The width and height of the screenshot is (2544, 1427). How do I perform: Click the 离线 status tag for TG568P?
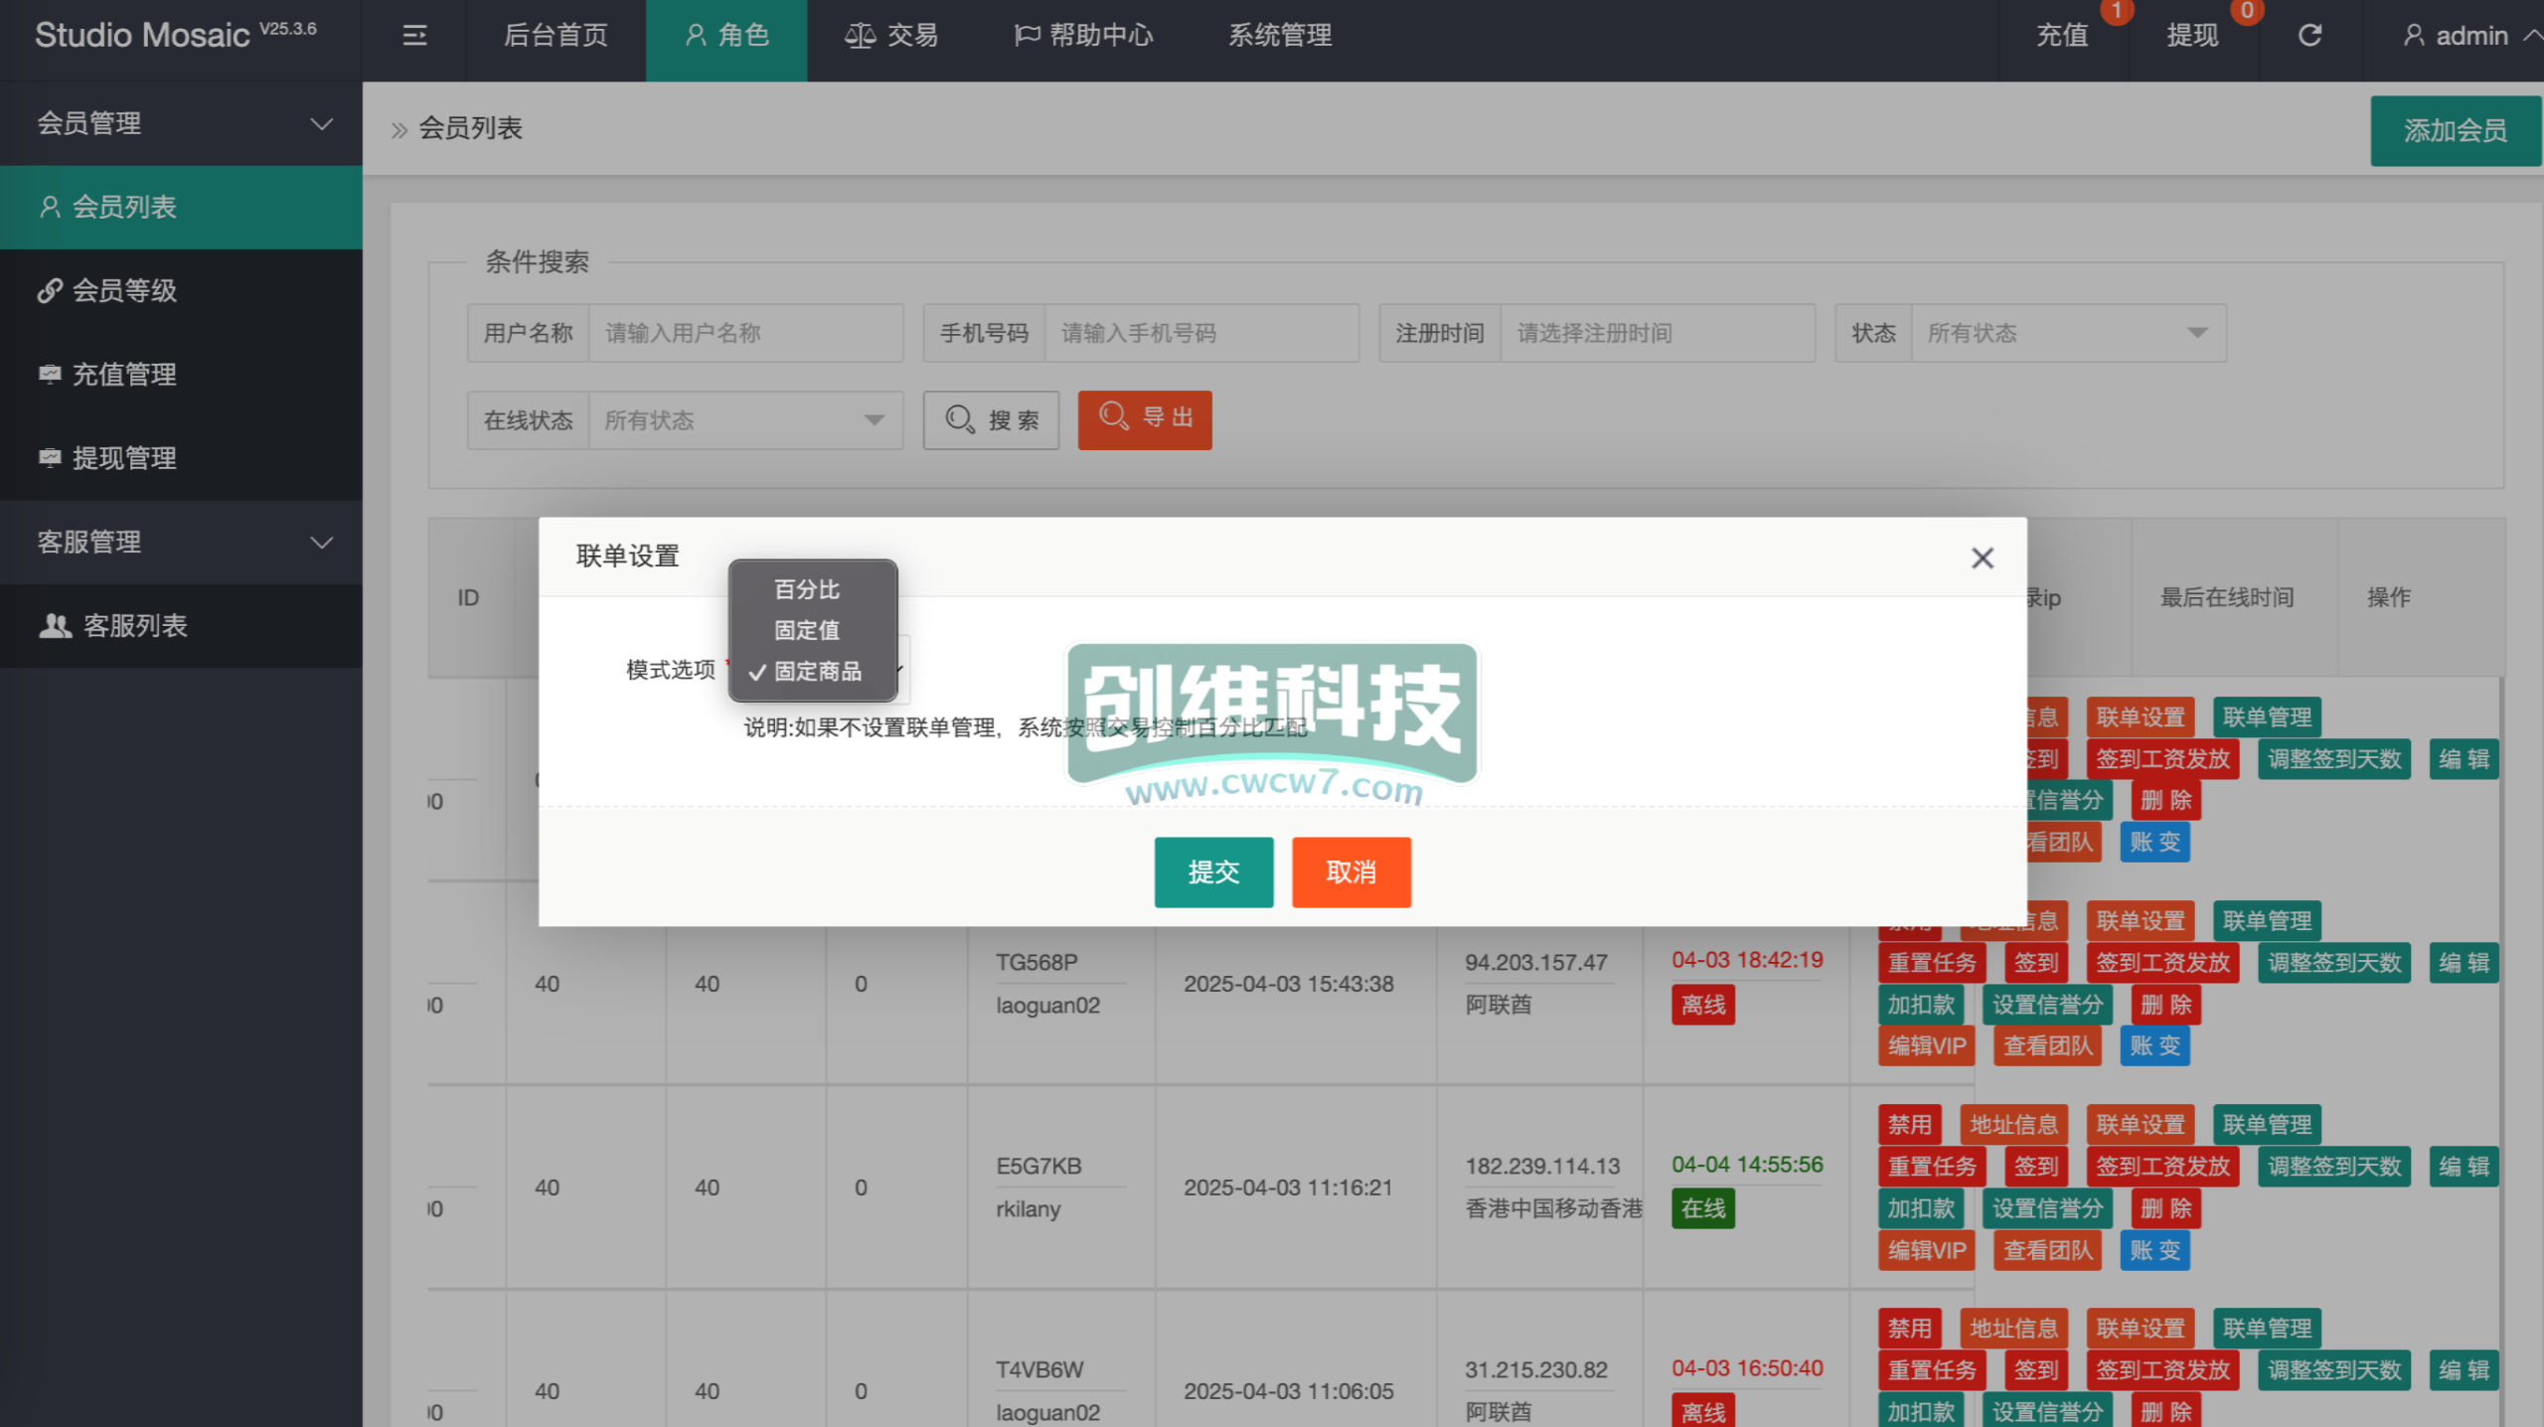[1703, 1005]
